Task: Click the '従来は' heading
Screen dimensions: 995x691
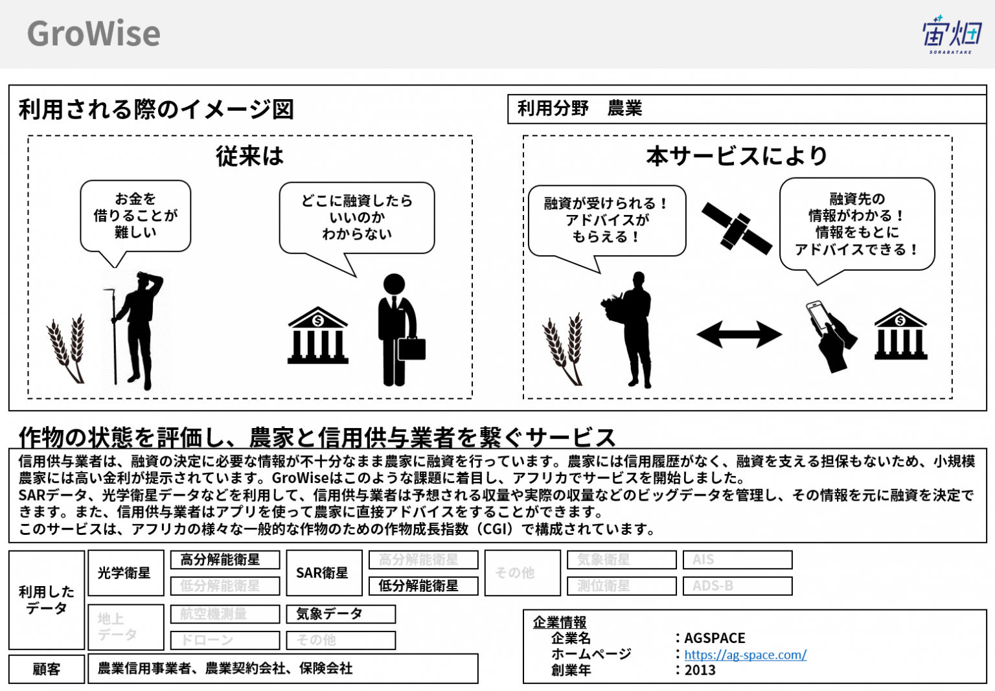Action: point(250,156)
